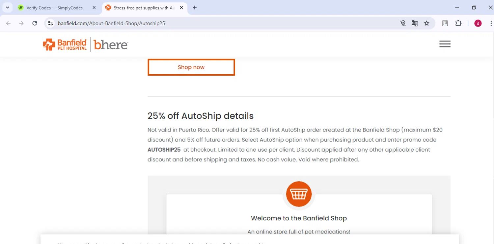Open the hamburger navigation menu
This screenshot has height=244, width=494.
pyautogui.click(x=445, y=44)
